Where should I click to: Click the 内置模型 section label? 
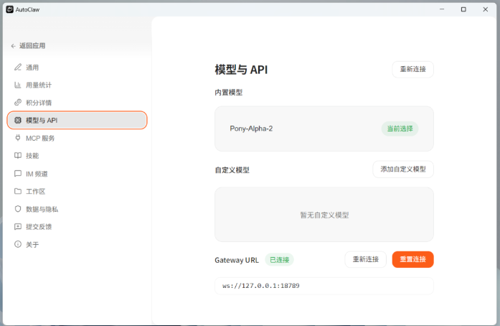[x=229, y=93]
